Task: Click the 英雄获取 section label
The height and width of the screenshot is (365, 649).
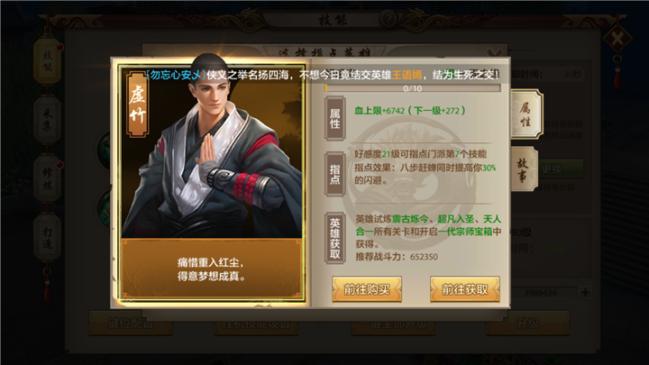Action: pos(334,238)
